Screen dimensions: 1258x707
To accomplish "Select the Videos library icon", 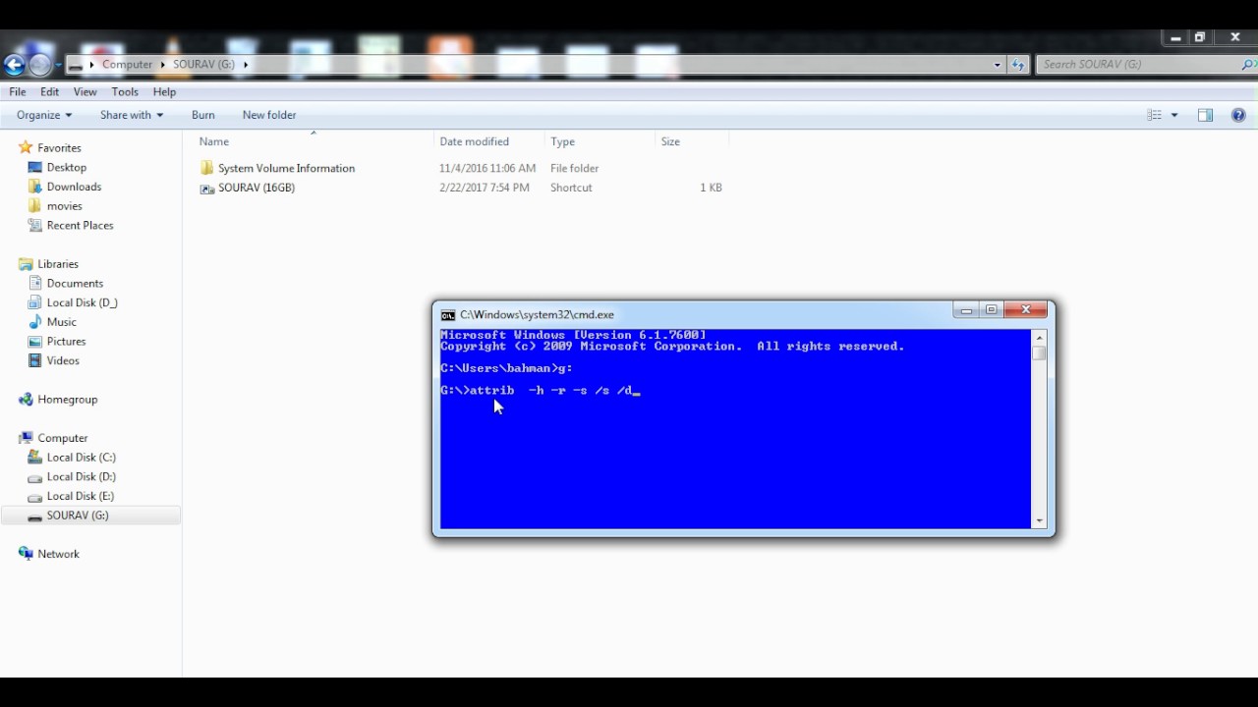I will pyautogui.click(x=35, y=360).
